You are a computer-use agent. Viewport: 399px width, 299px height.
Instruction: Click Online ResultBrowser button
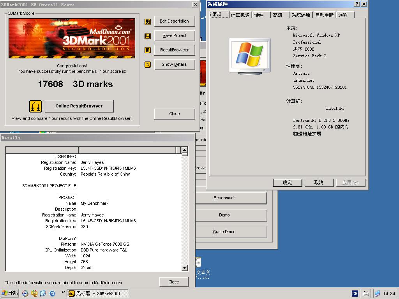79,106
